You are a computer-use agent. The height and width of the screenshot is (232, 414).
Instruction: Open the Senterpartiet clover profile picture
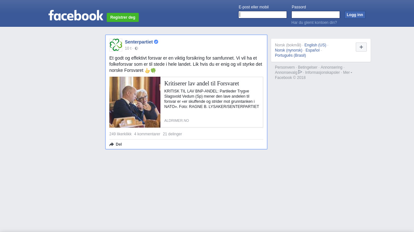pyautogui.click(x=116, y=45)
